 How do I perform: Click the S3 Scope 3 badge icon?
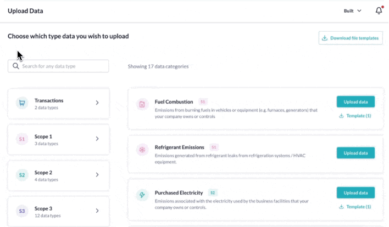(22, 211)
